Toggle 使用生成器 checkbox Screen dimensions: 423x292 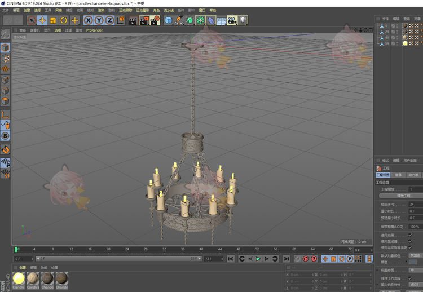coord(410,241)
